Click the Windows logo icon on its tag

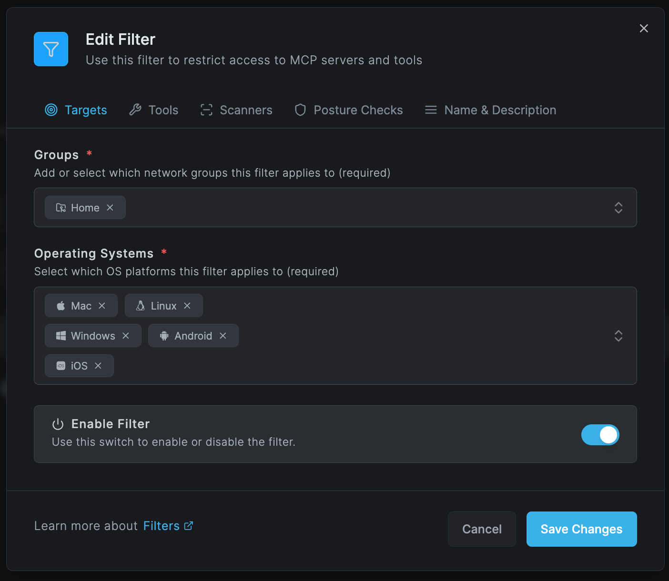(61, 335)
